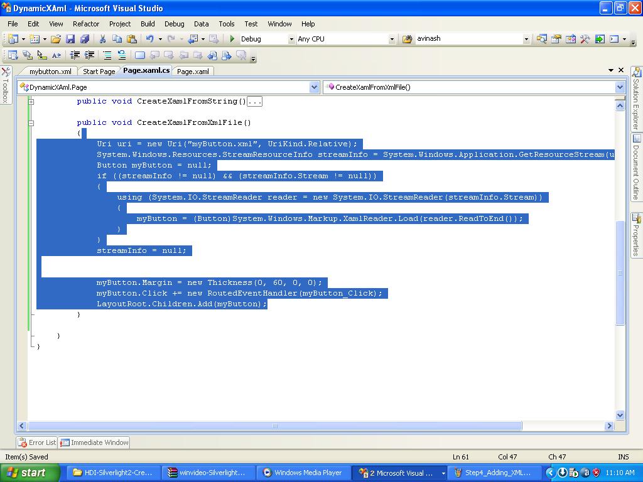Open the Add New Item dropdown arrow
The height and width of the screenshot is (482, 643).
45,39
